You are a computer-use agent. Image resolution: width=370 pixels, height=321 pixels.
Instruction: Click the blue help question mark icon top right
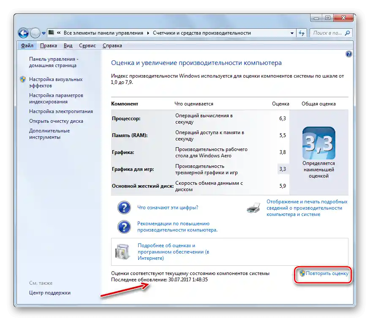pyautogui.click(x=349, y=54)
